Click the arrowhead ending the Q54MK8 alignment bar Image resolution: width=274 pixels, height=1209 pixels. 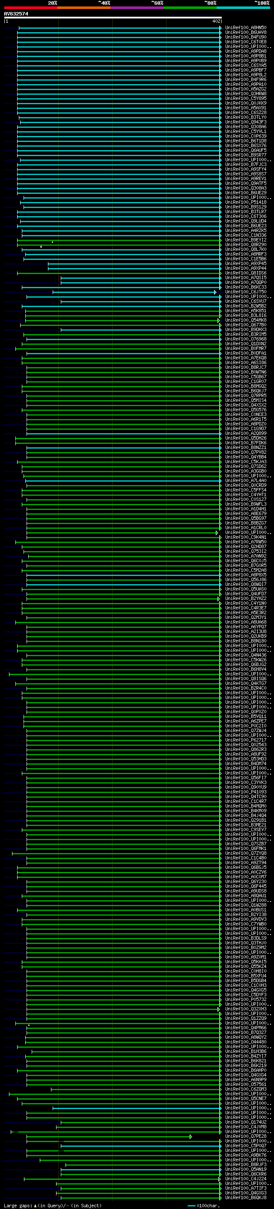point(219,321)
